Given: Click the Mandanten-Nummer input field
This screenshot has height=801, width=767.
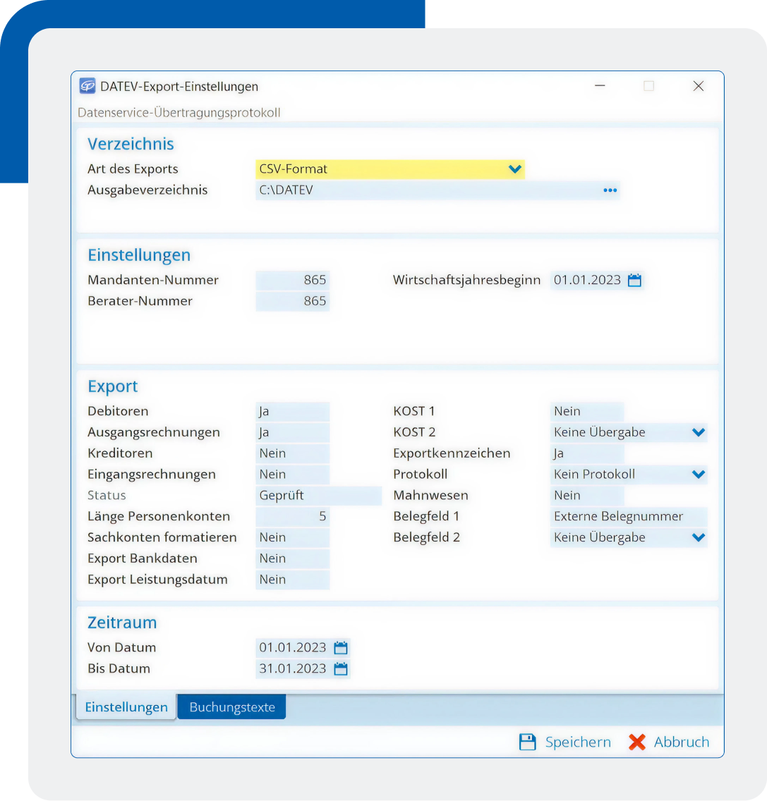Looking at the screenshot, I should click(292, 281).
